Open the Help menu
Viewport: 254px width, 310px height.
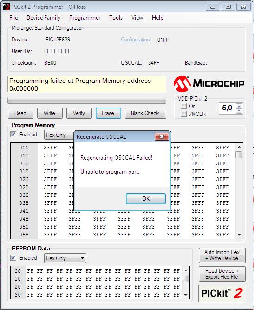click(157, 18)
